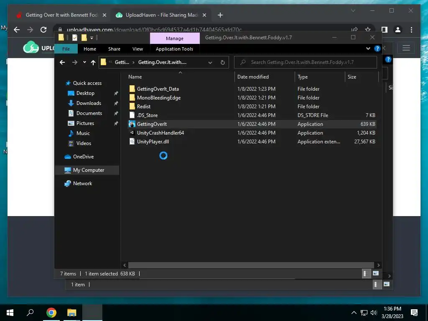The width and height of the screenshot is (428, 321).
Task: Open recent locations dropdown
Action: (84, 63)
